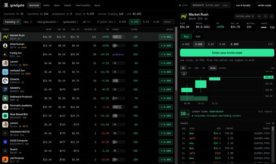Image resolution: width=276 pixels, height=164 pixels.
Task: Click the Market Rush 71% curve bar in the list
Action: pos(119,37)
